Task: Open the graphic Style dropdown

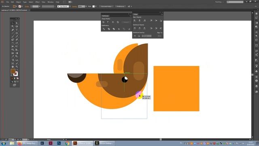Action: point(96,6)
